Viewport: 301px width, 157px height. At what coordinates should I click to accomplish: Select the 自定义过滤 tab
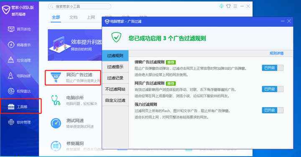pyautogui.click(x=115, y=100)
